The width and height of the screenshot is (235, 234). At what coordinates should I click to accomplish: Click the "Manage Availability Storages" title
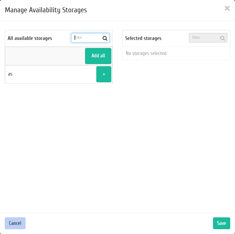pyautogui.click(x=46, y=10)
